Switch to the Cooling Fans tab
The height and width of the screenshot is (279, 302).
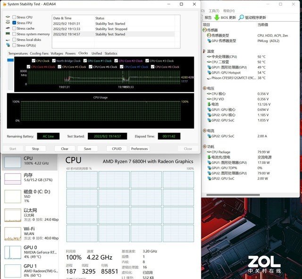pos(39,53)
